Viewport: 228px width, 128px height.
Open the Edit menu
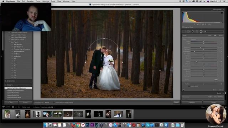pyautogui.click(x=24, y=1)
